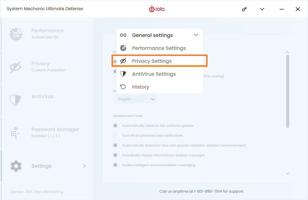
Task: Click the History clock-arrow icon
Action: pos(123,87)
